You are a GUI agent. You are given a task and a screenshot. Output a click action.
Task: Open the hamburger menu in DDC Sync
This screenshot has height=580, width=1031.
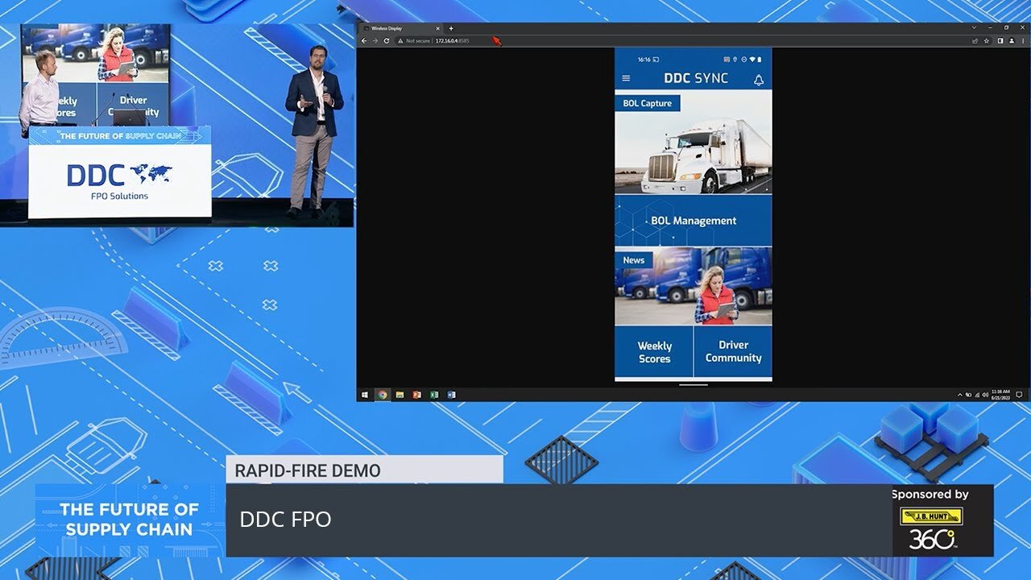(626, 78)
